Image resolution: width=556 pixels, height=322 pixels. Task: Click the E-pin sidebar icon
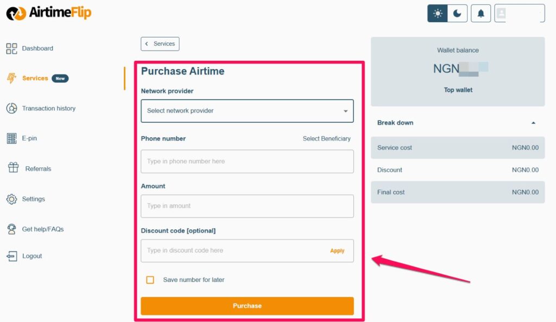pos(12,138)
